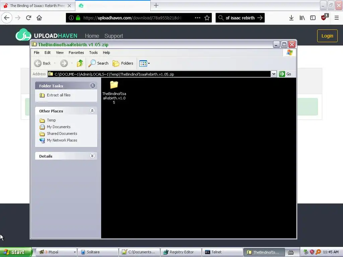Open the File menu

(x=37, y=53)
